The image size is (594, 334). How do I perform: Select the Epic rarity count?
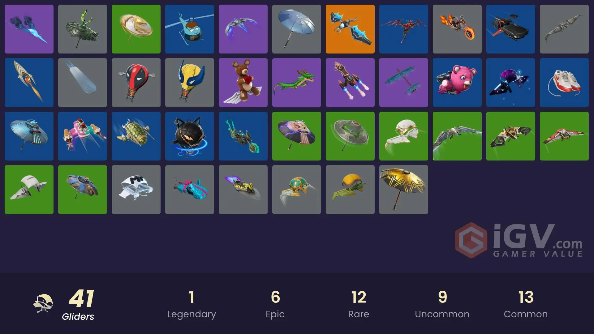point(275,305)
